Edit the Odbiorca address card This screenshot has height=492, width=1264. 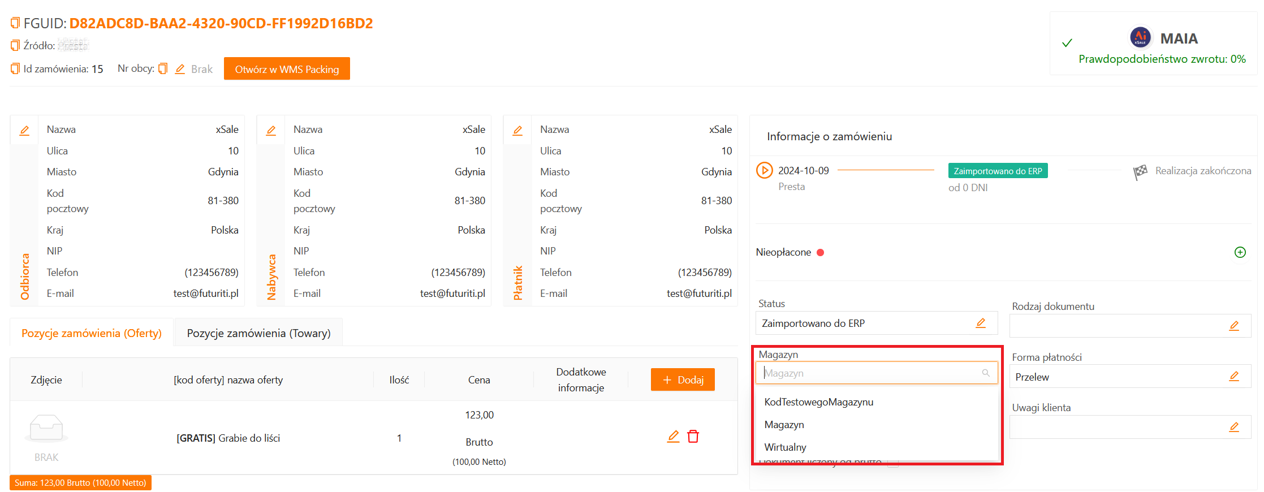click(24, 131)
